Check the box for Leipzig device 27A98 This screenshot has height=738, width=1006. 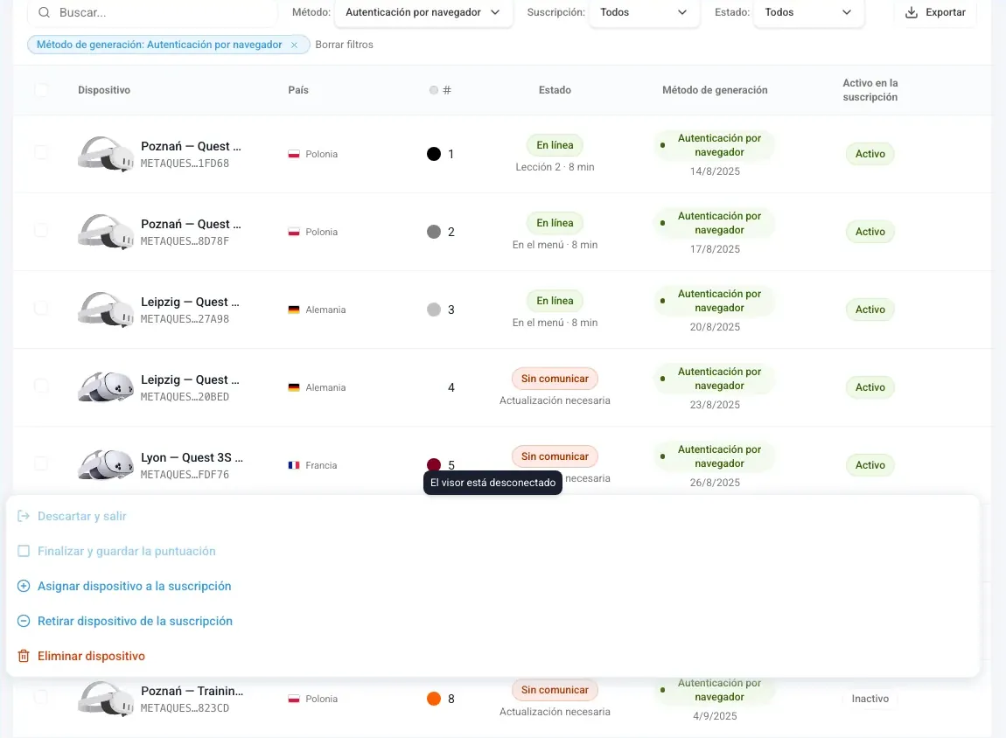41,309
